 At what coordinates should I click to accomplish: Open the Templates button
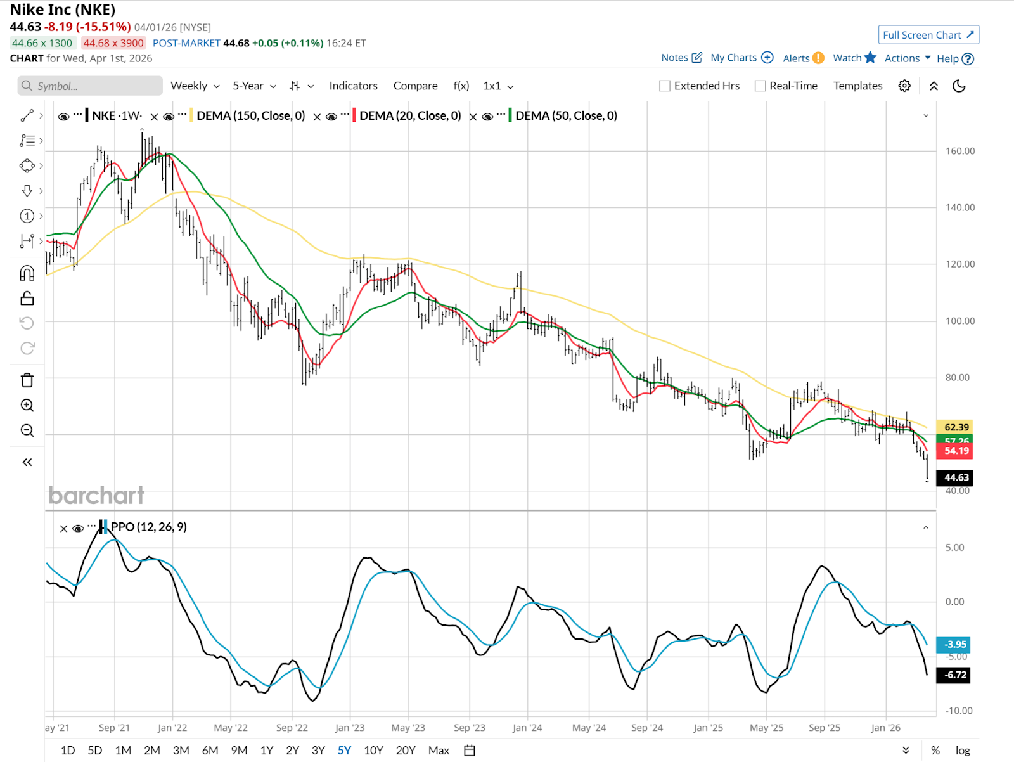pos(857,86)
